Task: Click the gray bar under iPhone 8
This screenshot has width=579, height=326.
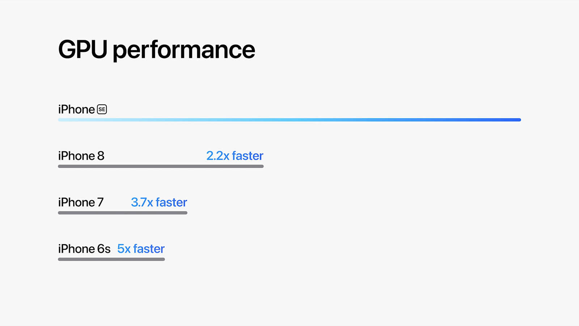Action: (161, 166)
